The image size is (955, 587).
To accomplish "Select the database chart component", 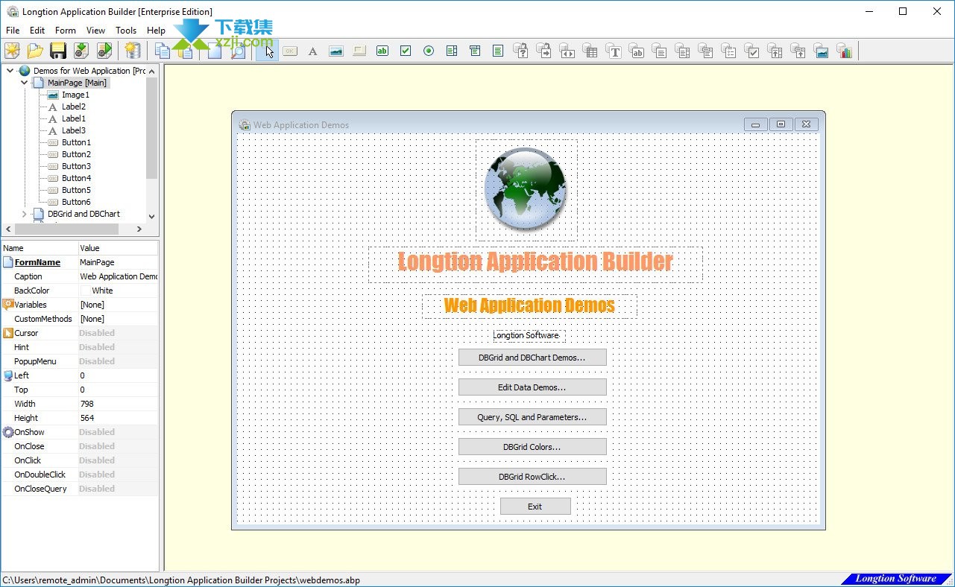I will click(845, 51).
